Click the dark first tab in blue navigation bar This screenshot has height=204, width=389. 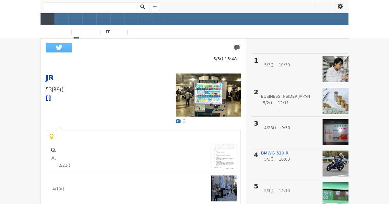47,19
